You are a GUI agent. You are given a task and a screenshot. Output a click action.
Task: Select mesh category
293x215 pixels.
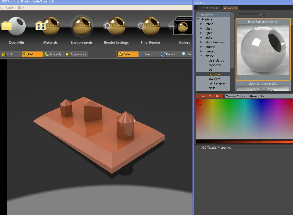click(212, 88)
